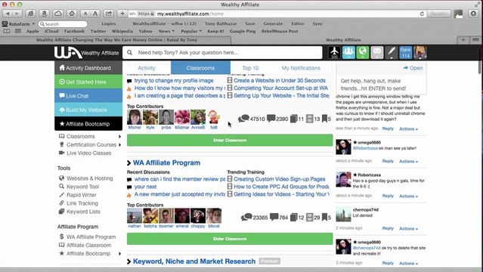Click the larger text size A button
The image size is (483, 272).
[x=95, y=14]
